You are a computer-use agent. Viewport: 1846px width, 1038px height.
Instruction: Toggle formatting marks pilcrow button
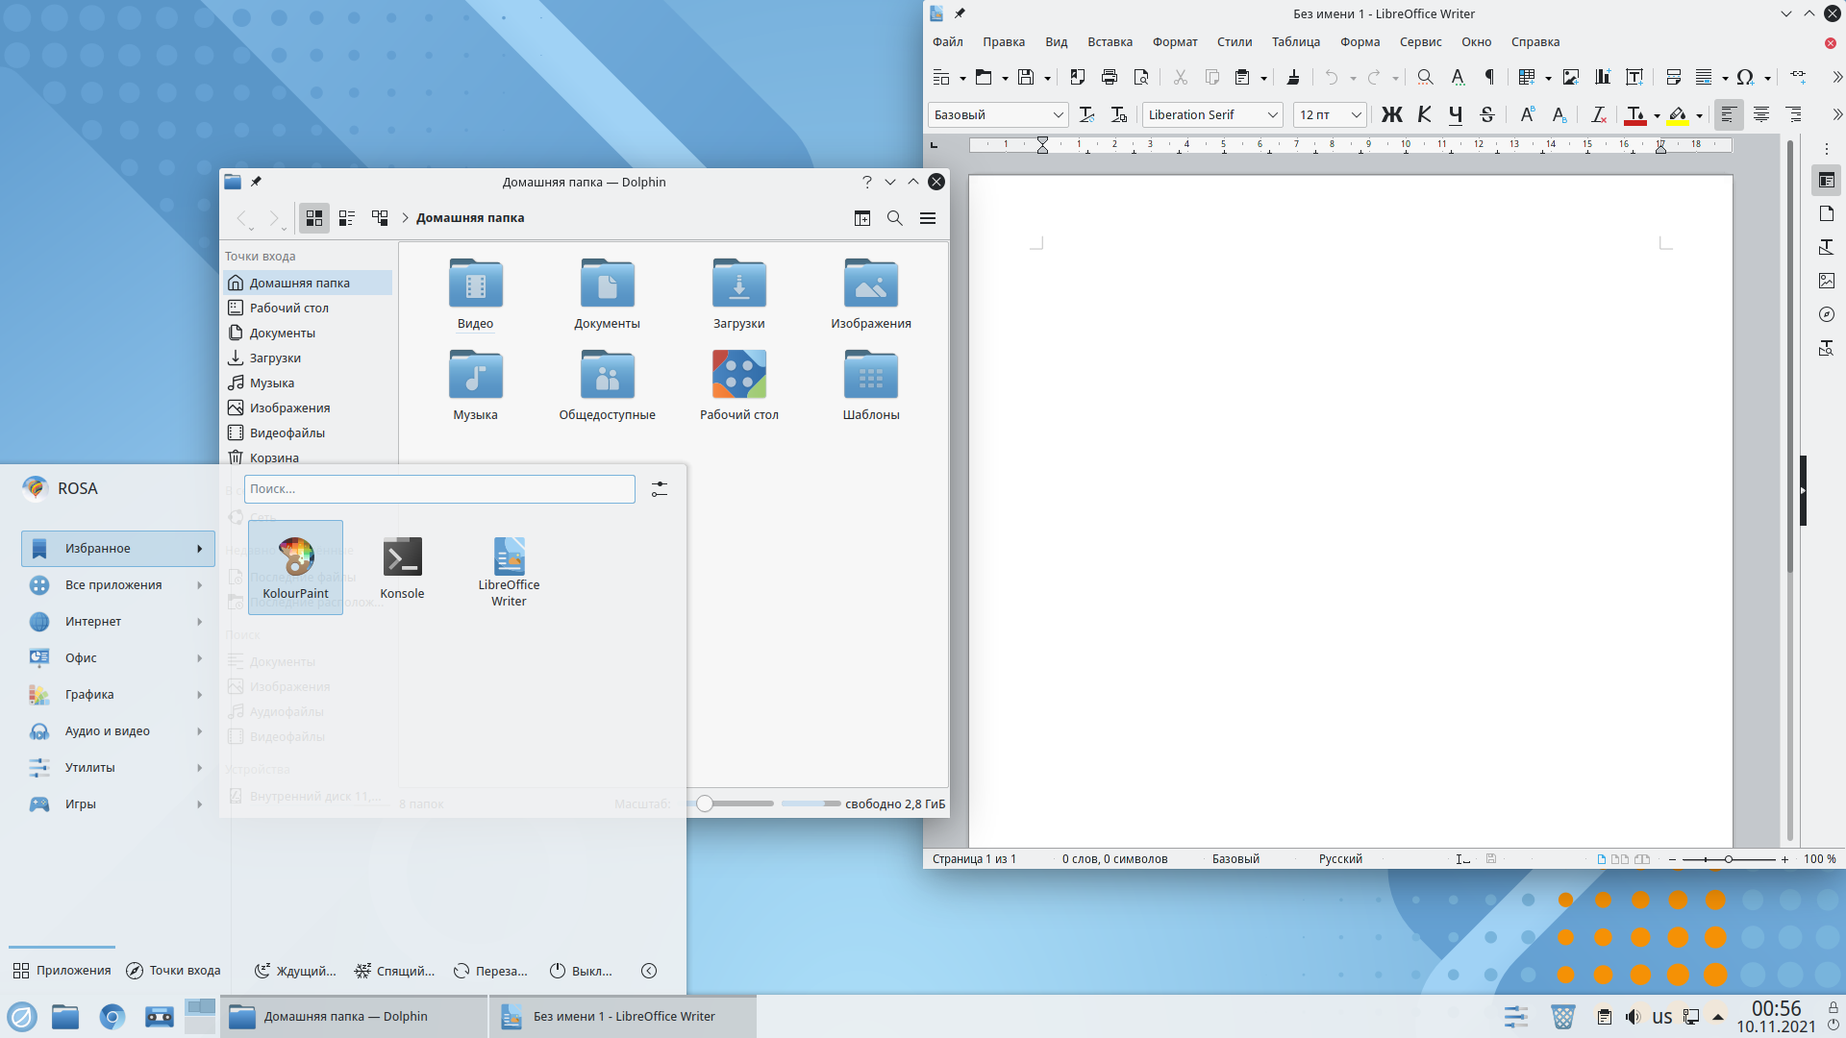point(1489,78)
